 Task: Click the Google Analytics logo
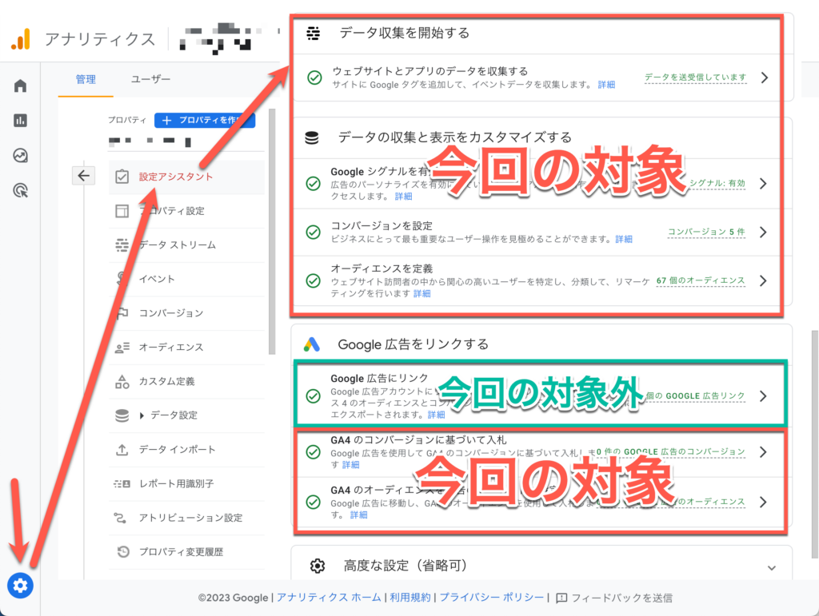pyautogui.click(x=21, y=40)
